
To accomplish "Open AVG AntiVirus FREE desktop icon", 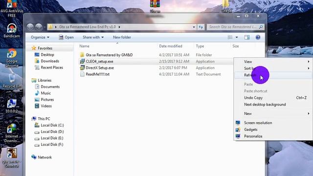I will pyautogui.click(x=12, y=8).
